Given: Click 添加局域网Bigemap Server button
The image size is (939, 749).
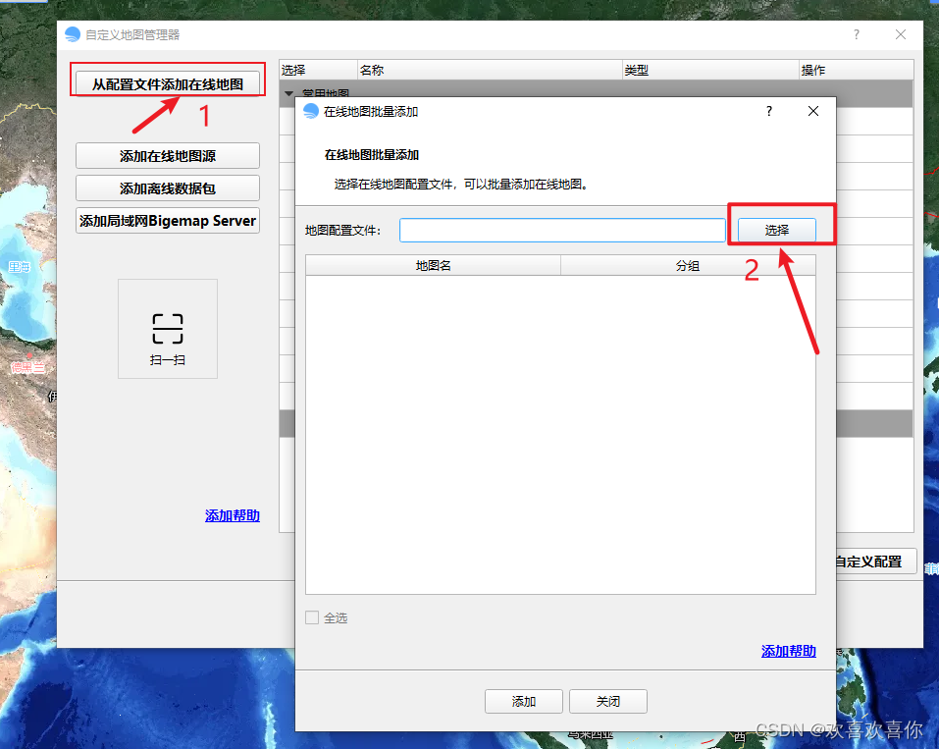Looking at the screenshot, I should (167, 221).
